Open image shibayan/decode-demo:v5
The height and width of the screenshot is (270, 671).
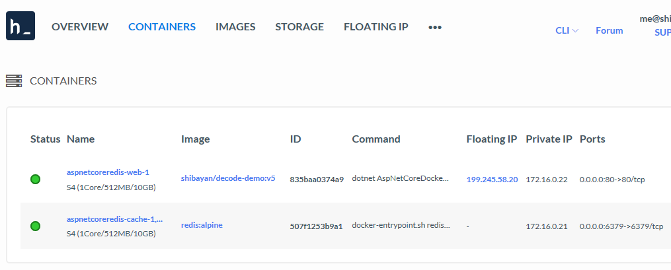[x=228, y=179]
